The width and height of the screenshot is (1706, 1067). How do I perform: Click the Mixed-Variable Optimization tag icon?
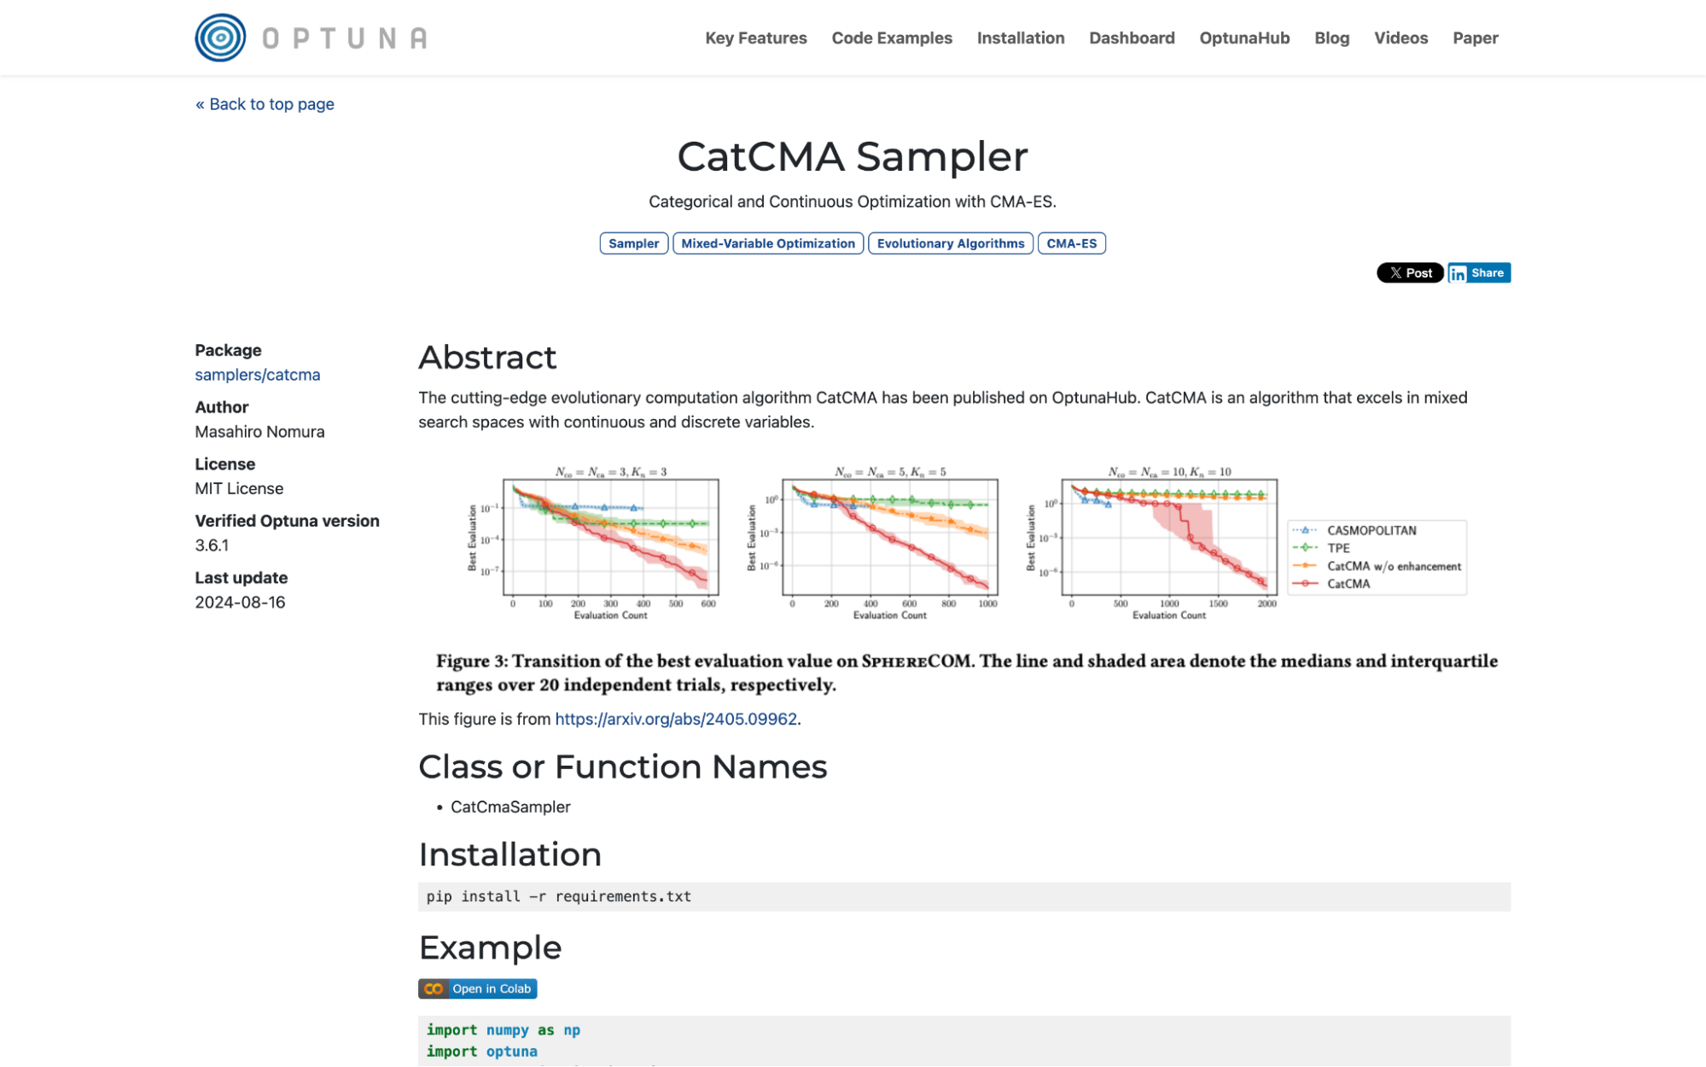point(768,242)
